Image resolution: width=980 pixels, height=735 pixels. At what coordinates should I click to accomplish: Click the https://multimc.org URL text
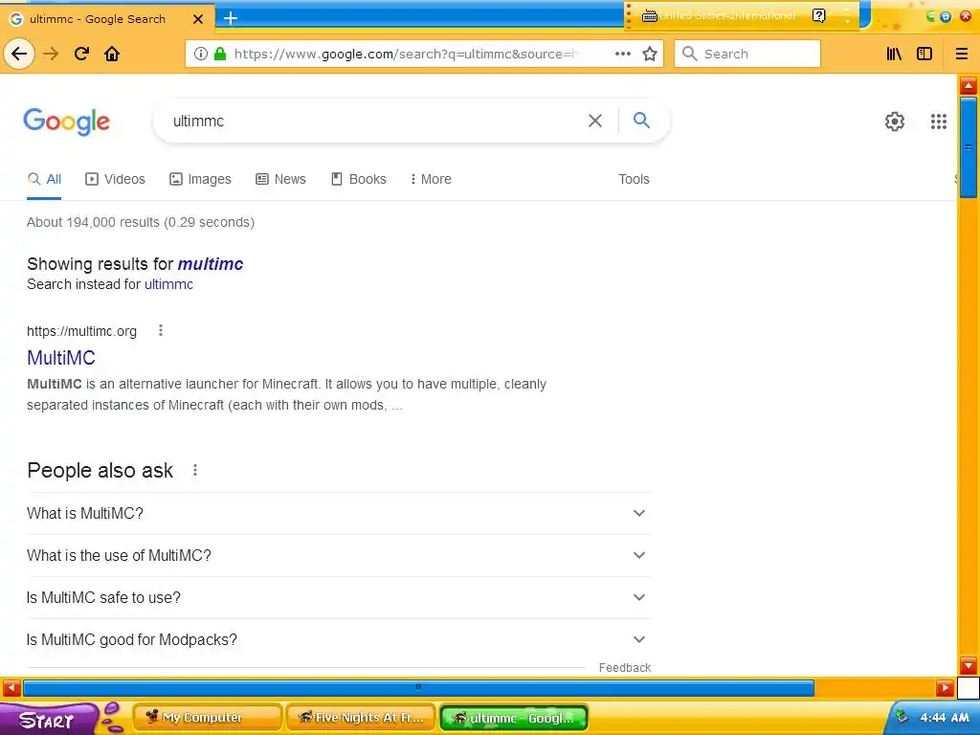pos(82,331)
